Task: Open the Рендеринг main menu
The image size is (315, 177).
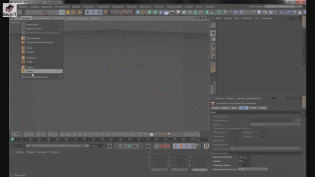Action: click(118, 6)
